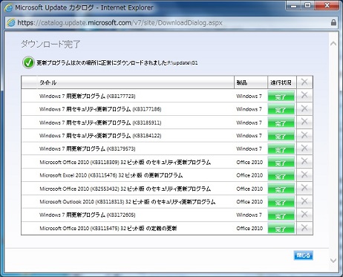Click the X icon in table header
This screenshot has height=277, width=343.
(x=304, y=82)
